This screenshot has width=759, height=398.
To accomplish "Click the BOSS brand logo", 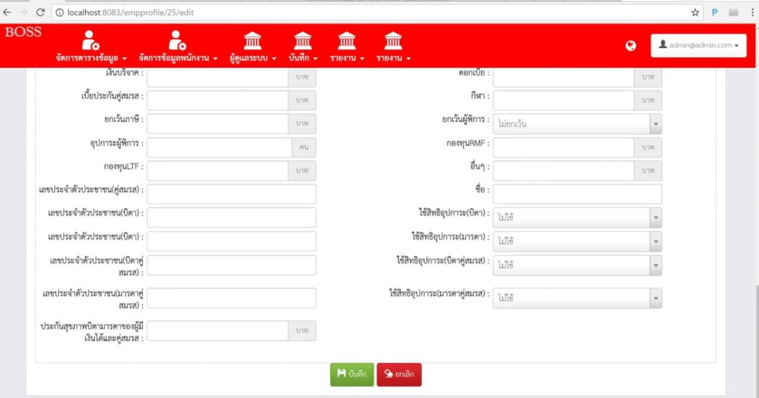I will pyautogui.click(x=23, y=32).
